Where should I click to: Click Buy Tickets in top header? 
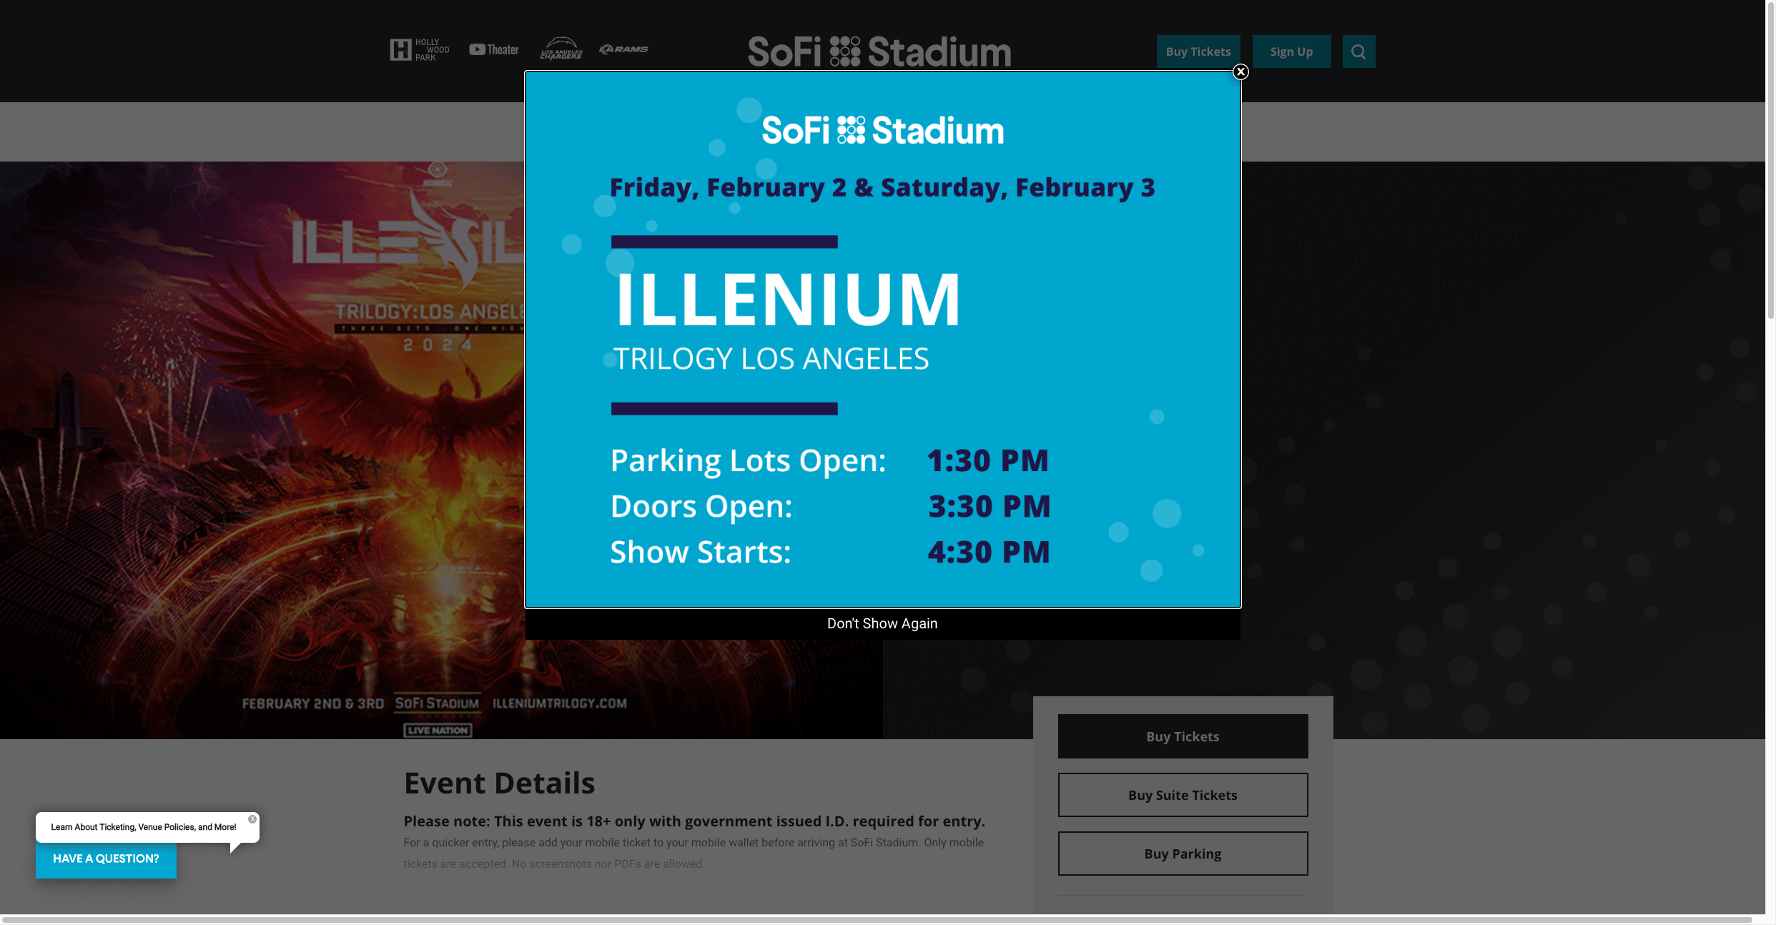coord(1198,51)
